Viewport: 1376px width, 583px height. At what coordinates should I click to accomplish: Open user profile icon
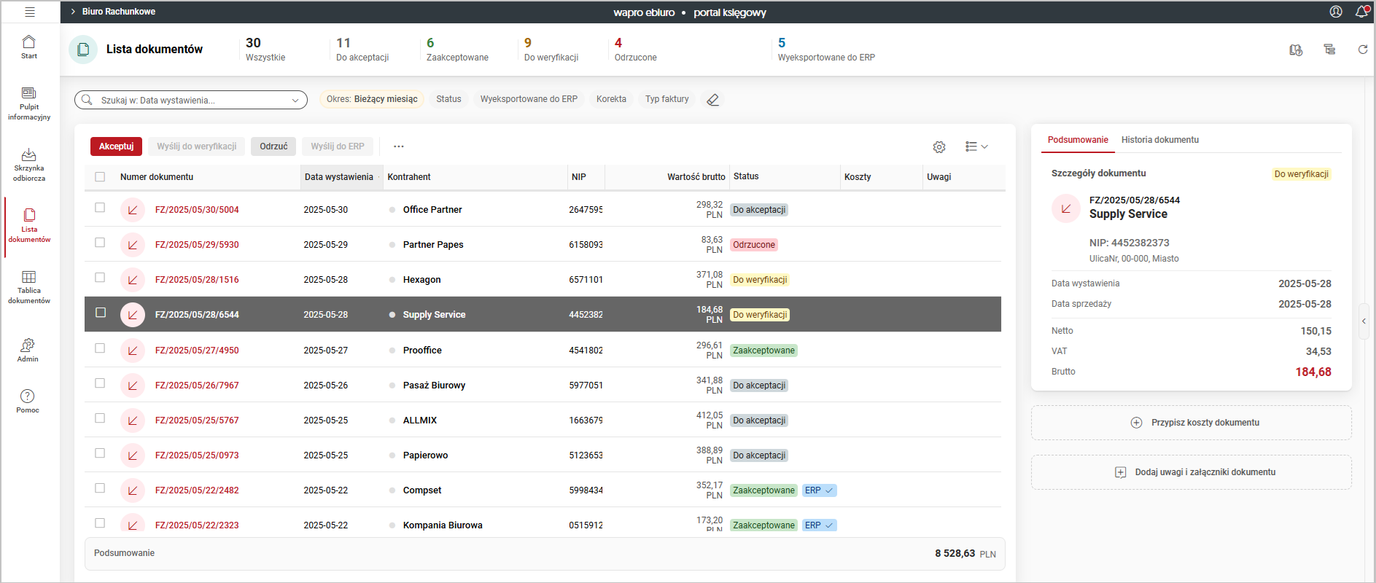[1336, 12]
